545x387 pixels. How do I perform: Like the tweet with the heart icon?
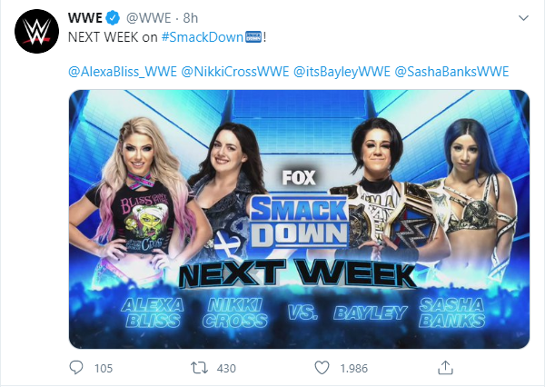[322, 368]
